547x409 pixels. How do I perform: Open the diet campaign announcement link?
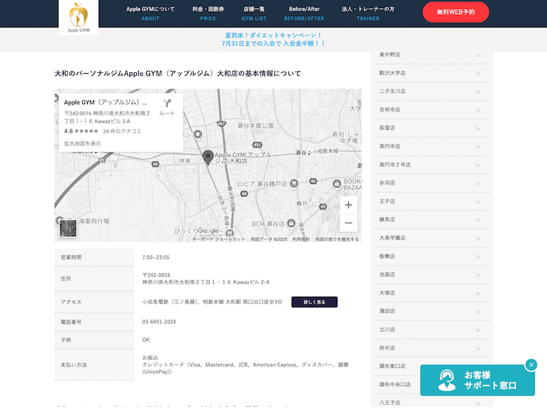273,39
